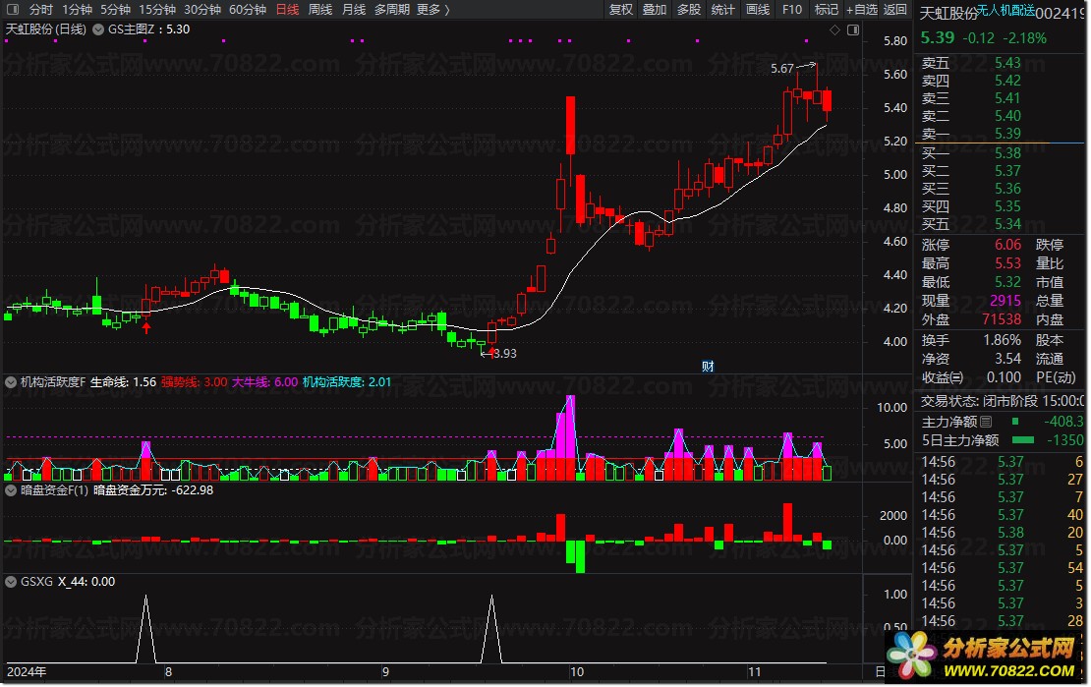Image resolution: width=1091 pixels, height=687 pixels.
Task: Click the 财 financial marker on chart
Action: tap(708, 367)
